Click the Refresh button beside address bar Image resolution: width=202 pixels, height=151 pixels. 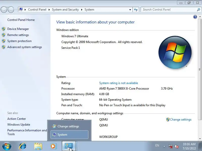coord(136,10)
